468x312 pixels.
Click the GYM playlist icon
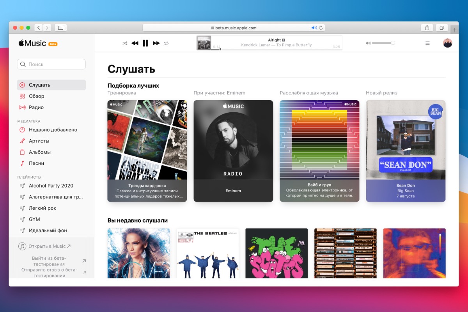click(x=22, y=219)
